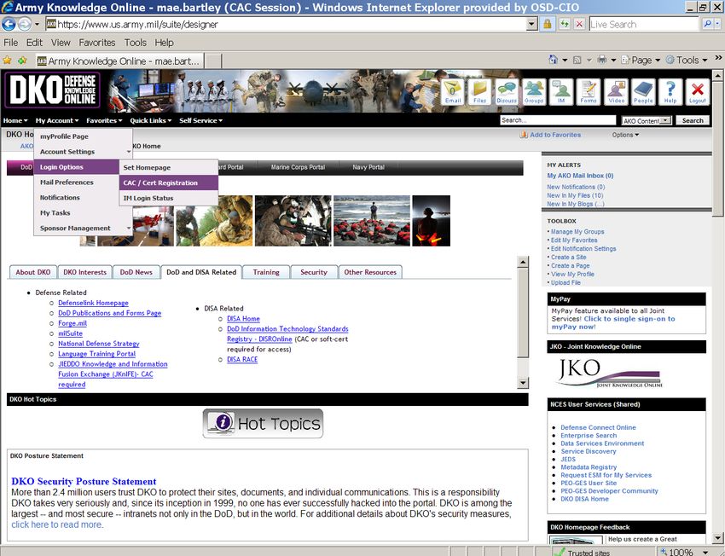Open the Favorites Center star icon
725x556 pixels.
pyautogui.click(x=7, y=61)
